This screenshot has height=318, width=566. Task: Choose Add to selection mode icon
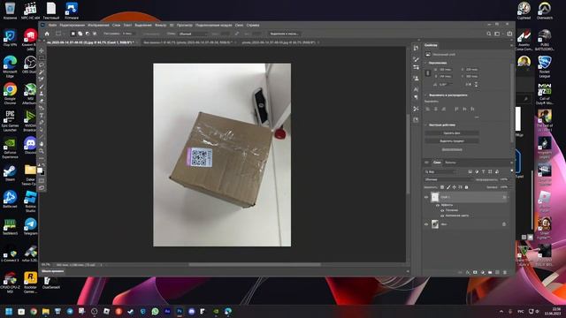[80, 34]
